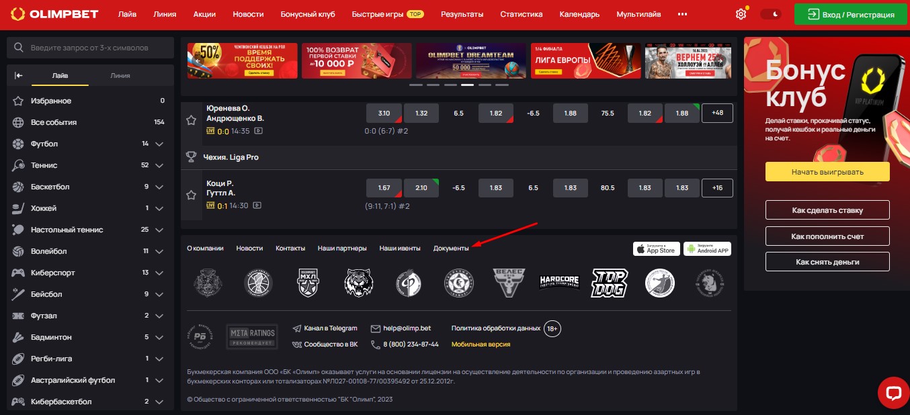Screen dimensions: 910x415
Task: Select the last carousel indicator dash
Action: click(502, 85)
